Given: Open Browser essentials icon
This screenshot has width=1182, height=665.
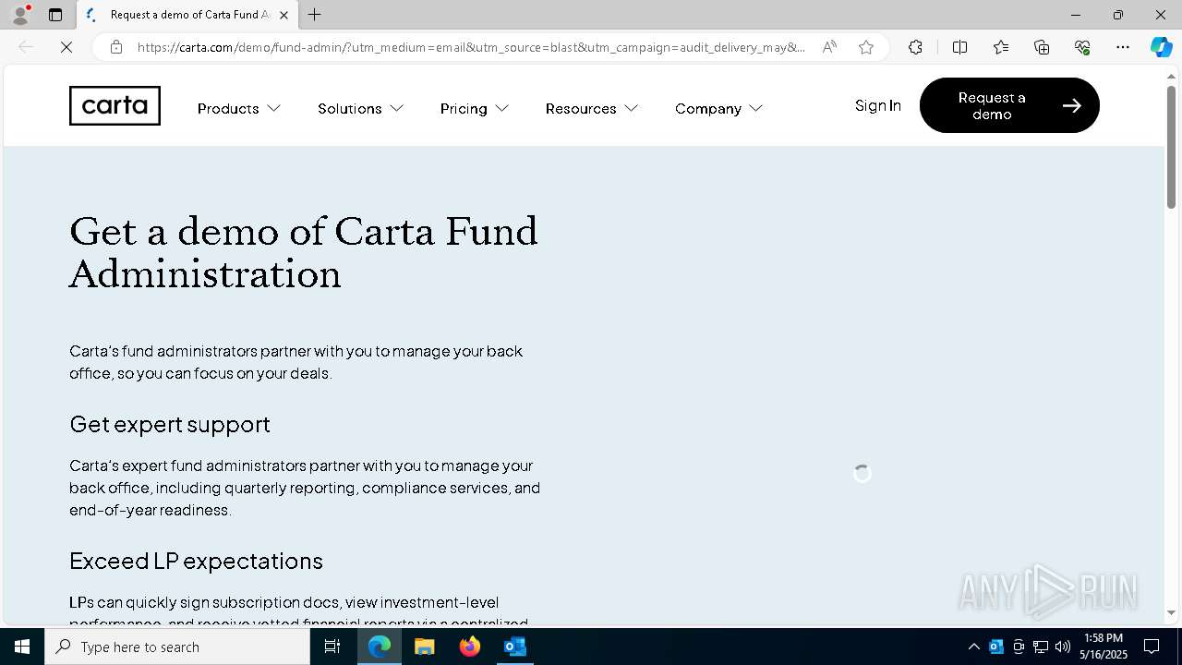Looking at the screenshot, I should pos(1082,47).
